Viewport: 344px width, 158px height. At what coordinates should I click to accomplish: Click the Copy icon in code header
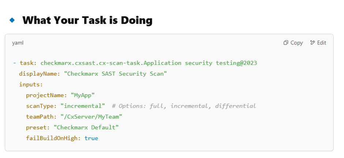point(286,43)
